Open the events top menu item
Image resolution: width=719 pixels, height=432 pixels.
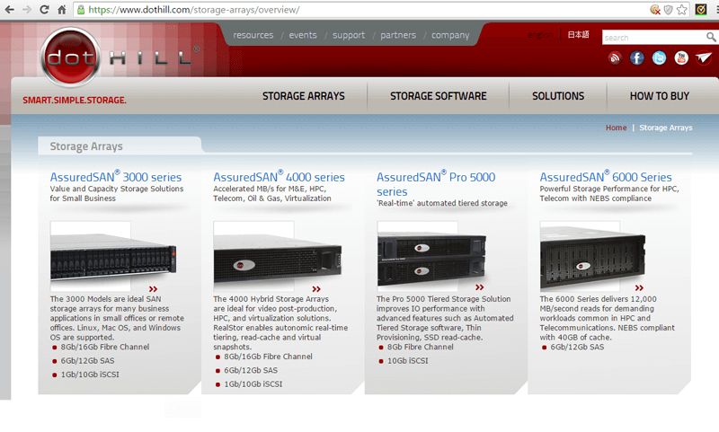(x=303, y=35)
